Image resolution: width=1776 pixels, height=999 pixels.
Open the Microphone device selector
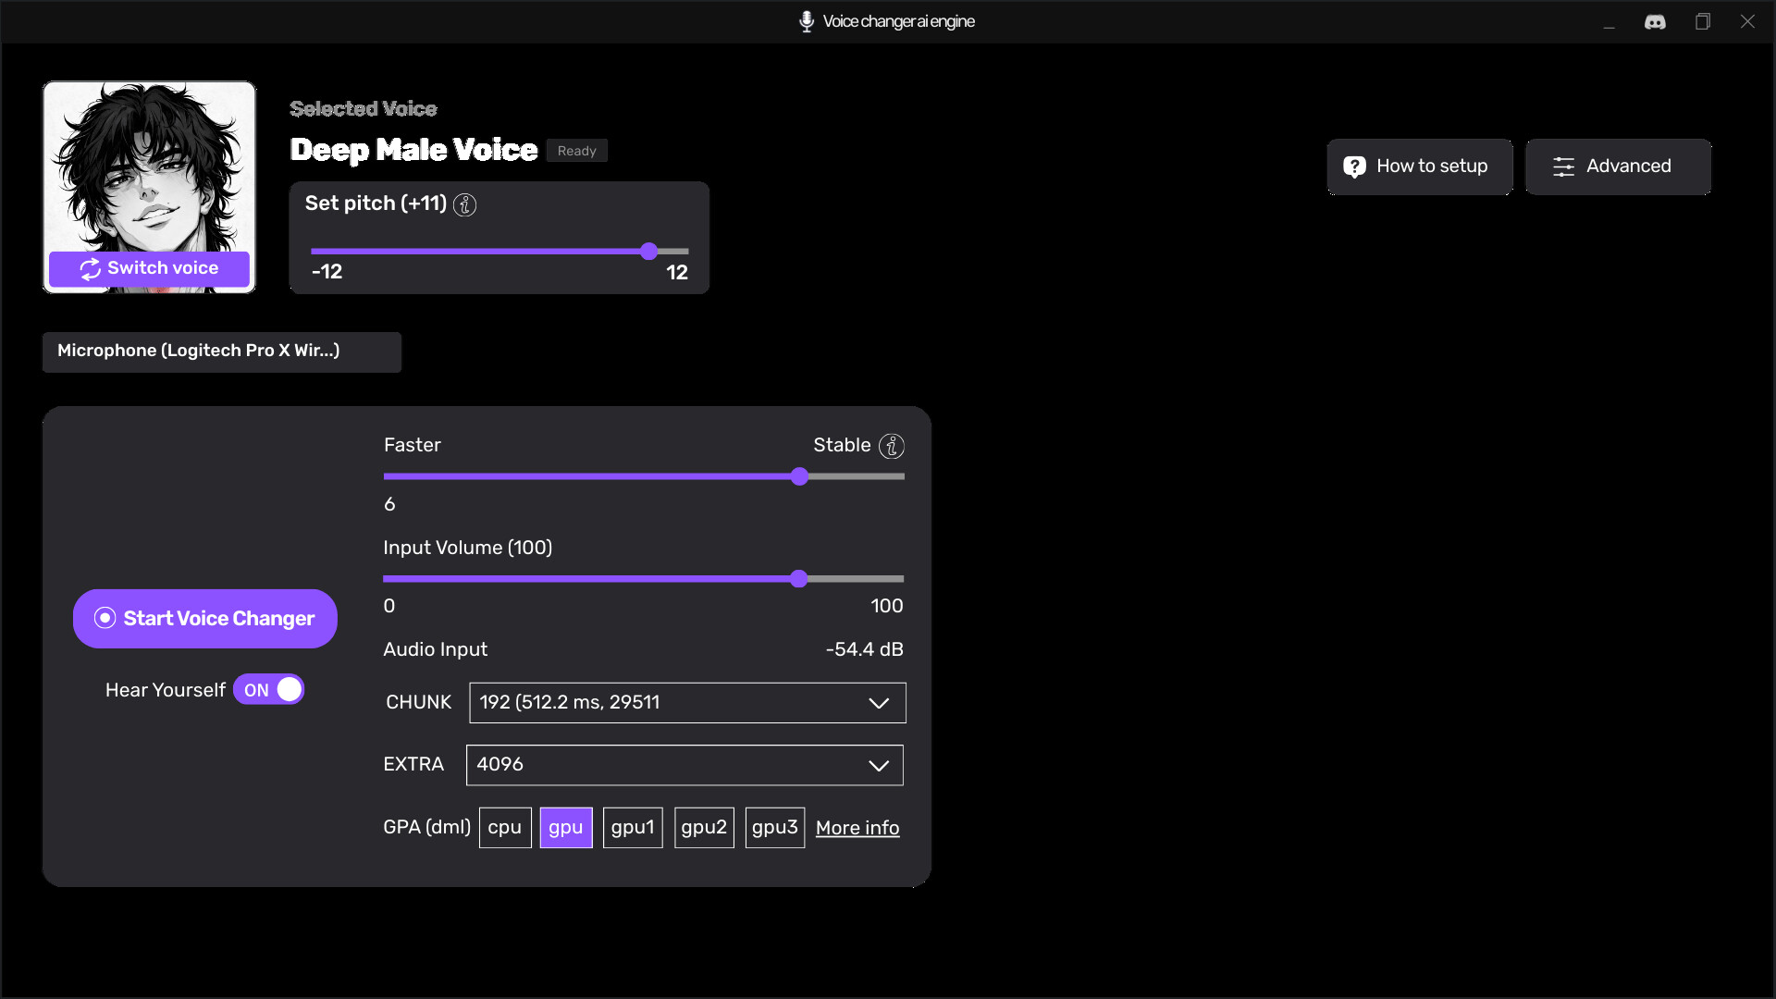(x=222, y=351)
